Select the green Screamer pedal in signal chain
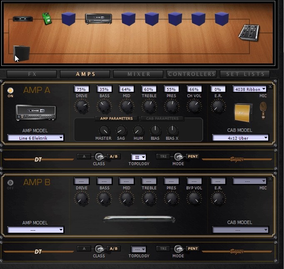This screenshot has height=269, width=284. click(47, 18)
